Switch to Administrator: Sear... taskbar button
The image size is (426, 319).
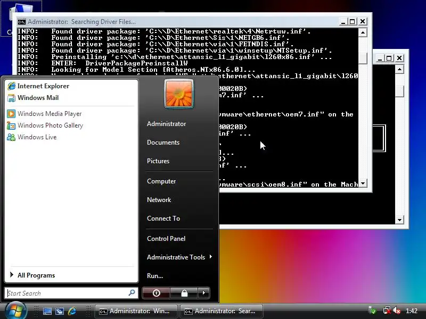tap(221, 311)
